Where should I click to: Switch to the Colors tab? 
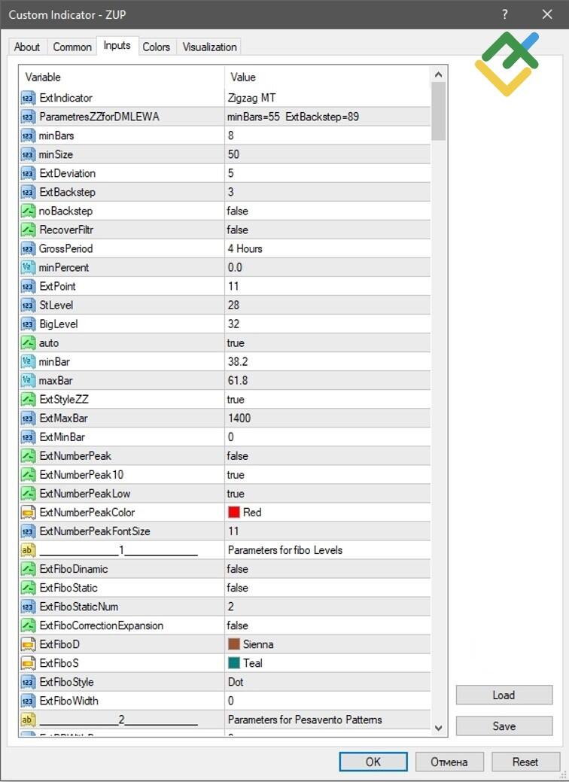tap(157, 47)
